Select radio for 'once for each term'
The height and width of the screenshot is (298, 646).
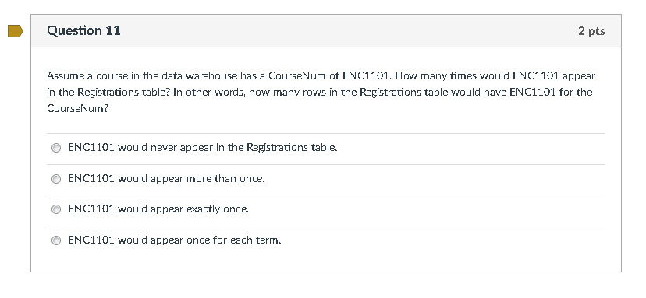click(55, 240)
